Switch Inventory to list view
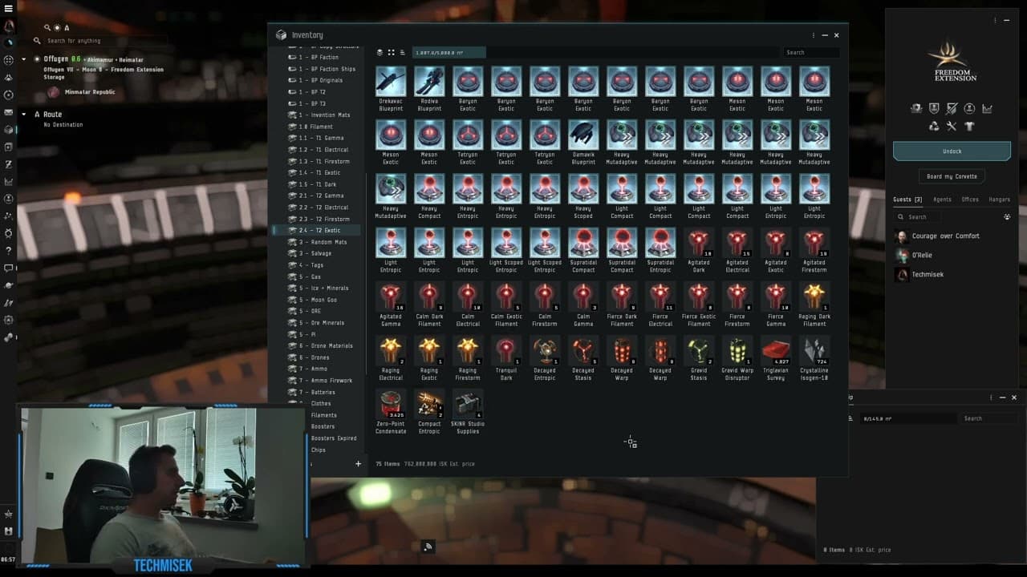Viewport: 1027px width, 577px height. pyautogui.click(x=402, y=52)
